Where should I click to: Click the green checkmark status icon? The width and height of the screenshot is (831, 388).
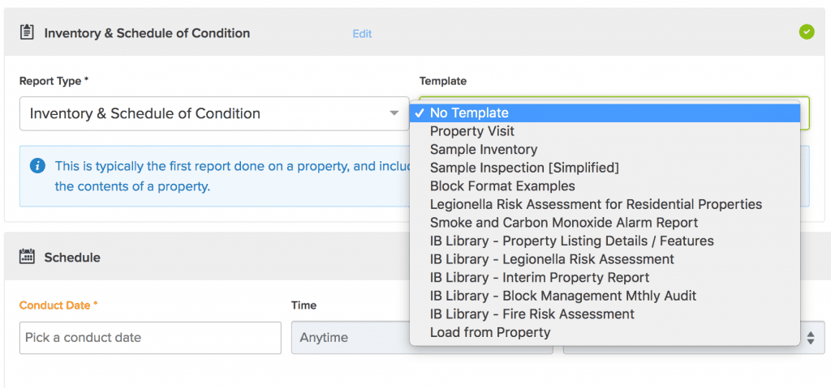point(806,32)
